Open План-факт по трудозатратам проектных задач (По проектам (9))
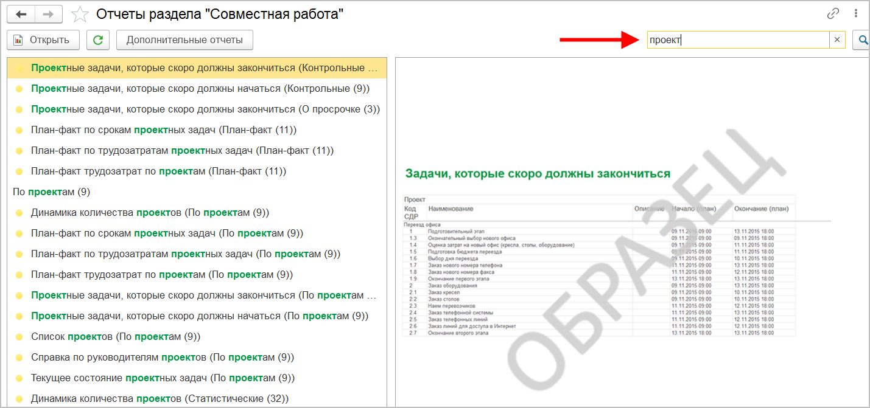 (197, 254)
